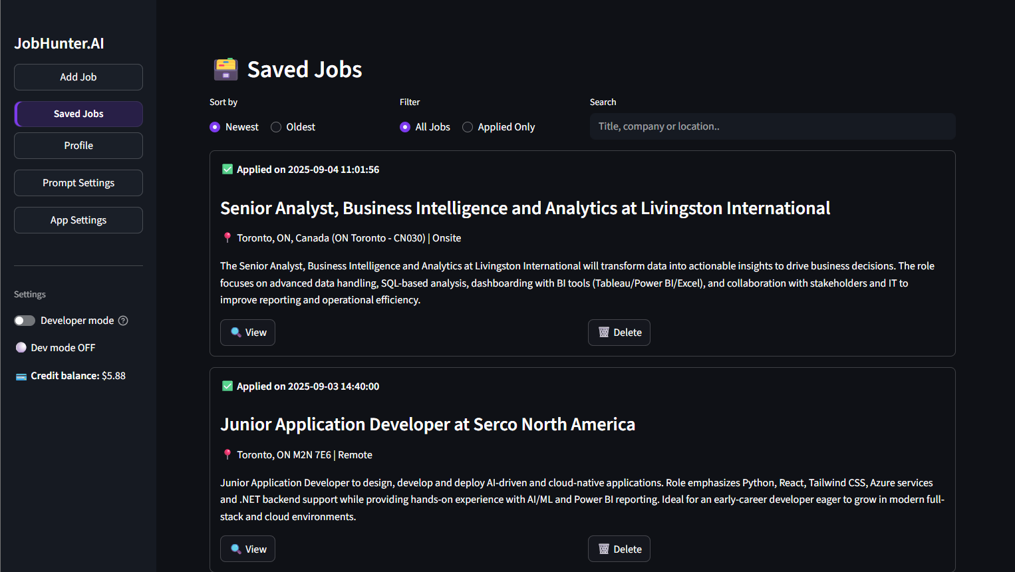This screenshot has width=1015, height=572.
Task: Disable Newest sorting by toggling its radio
Action: pos(214,126)
